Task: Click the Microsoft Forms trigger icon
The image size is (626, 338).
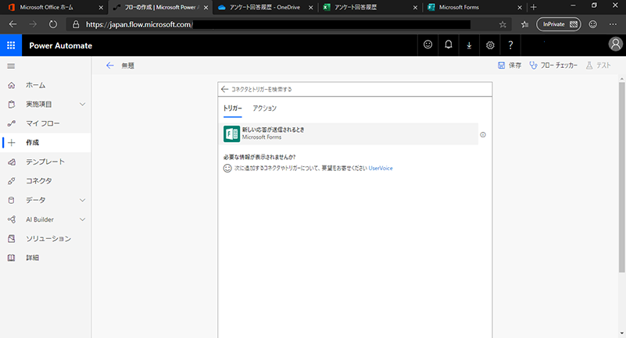Action: coord(231,134)
